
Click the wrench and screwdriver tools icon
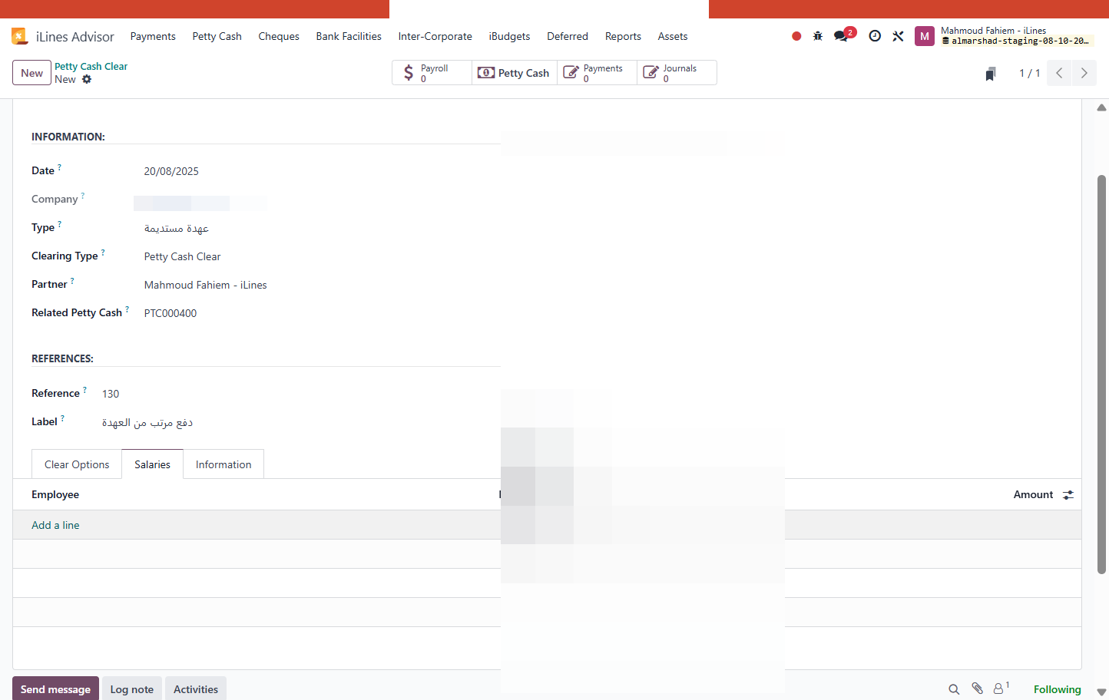tap(898, 36)
